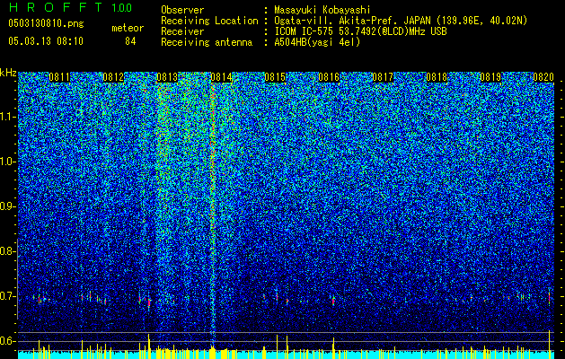Click the 0.6 kHz axis label
This screenshot has height=359, width=565.
7,341
